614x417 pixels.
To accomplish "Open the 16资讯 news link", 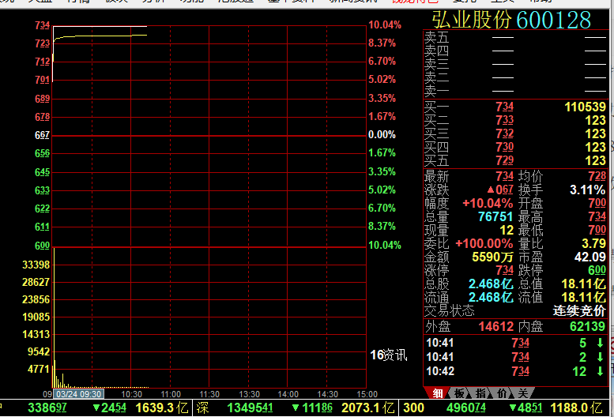I will coord(389,355).
